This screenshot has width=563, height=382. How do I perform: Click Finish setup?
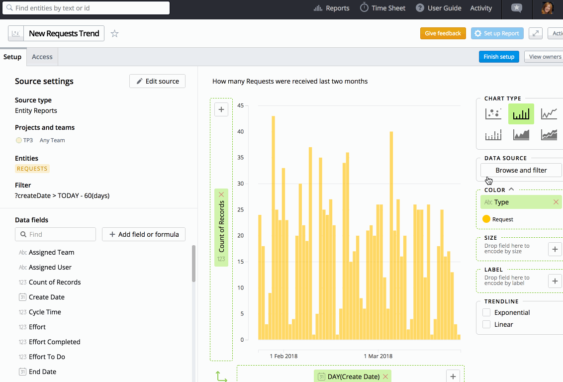(499, 57)
